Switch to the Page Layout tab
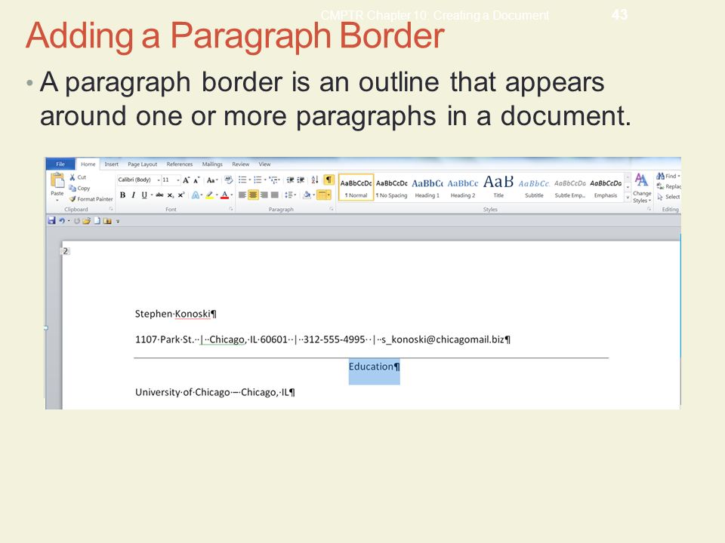Image resolution: width=725 pixels, height=543 pixels. (x=143, y=164)
